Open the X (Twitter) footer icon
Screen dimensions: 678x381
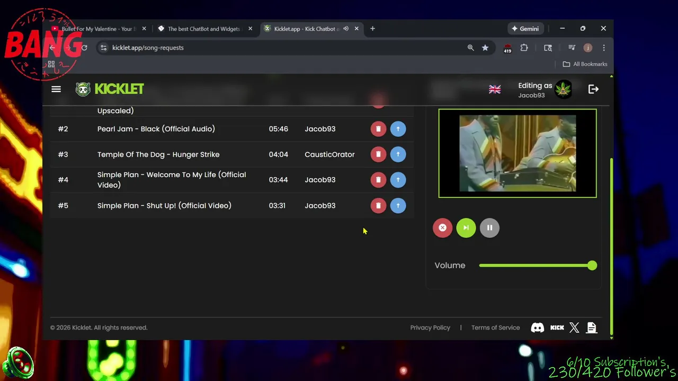[x=574, y=328]
